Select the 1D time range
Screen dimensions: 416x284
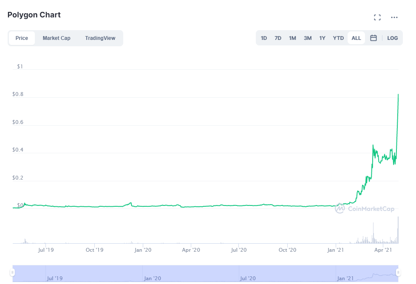(264, 38)
